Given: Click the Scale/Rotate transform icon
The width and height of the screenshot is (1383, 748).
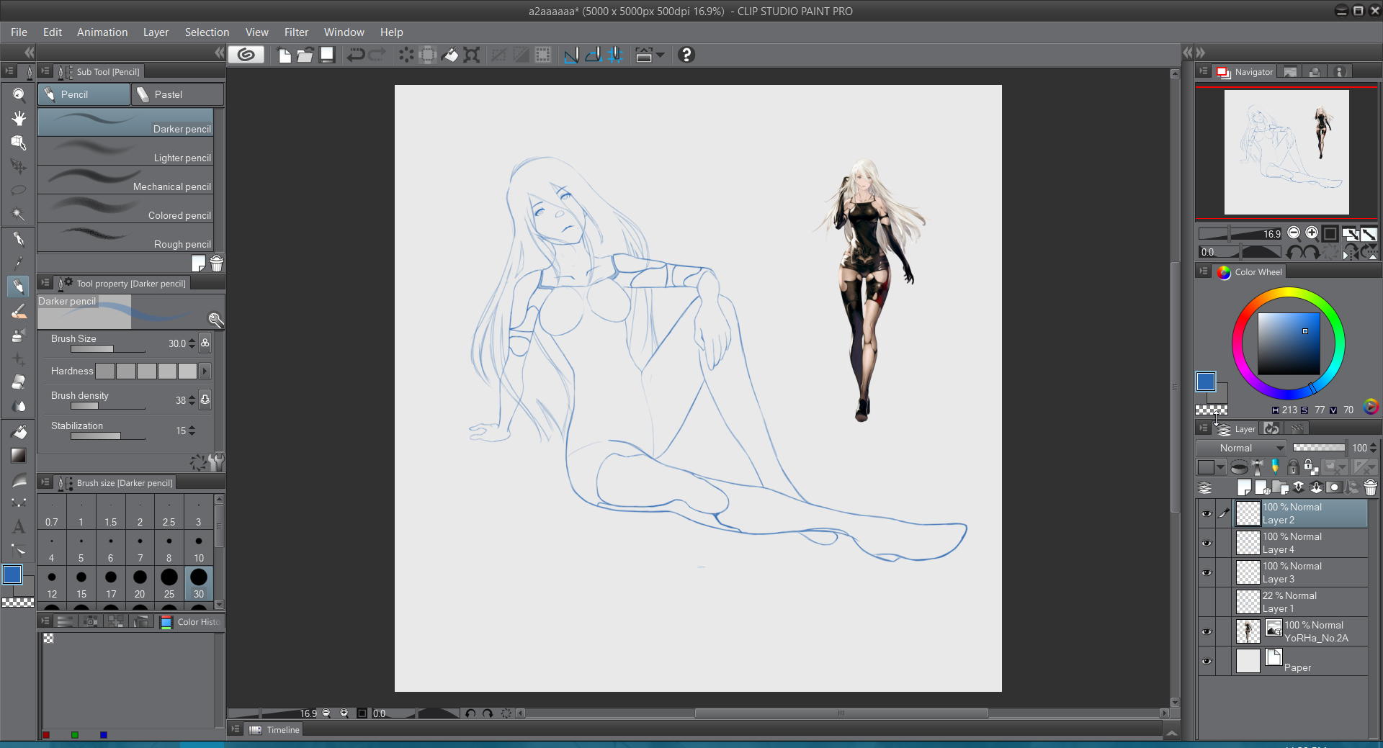Looking at the screenshot, I should 472,55.
